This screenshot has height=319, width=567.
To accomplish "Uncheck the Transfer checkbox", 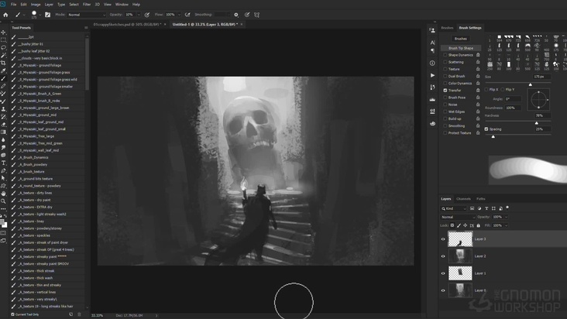I will click(x=445, y=91).
